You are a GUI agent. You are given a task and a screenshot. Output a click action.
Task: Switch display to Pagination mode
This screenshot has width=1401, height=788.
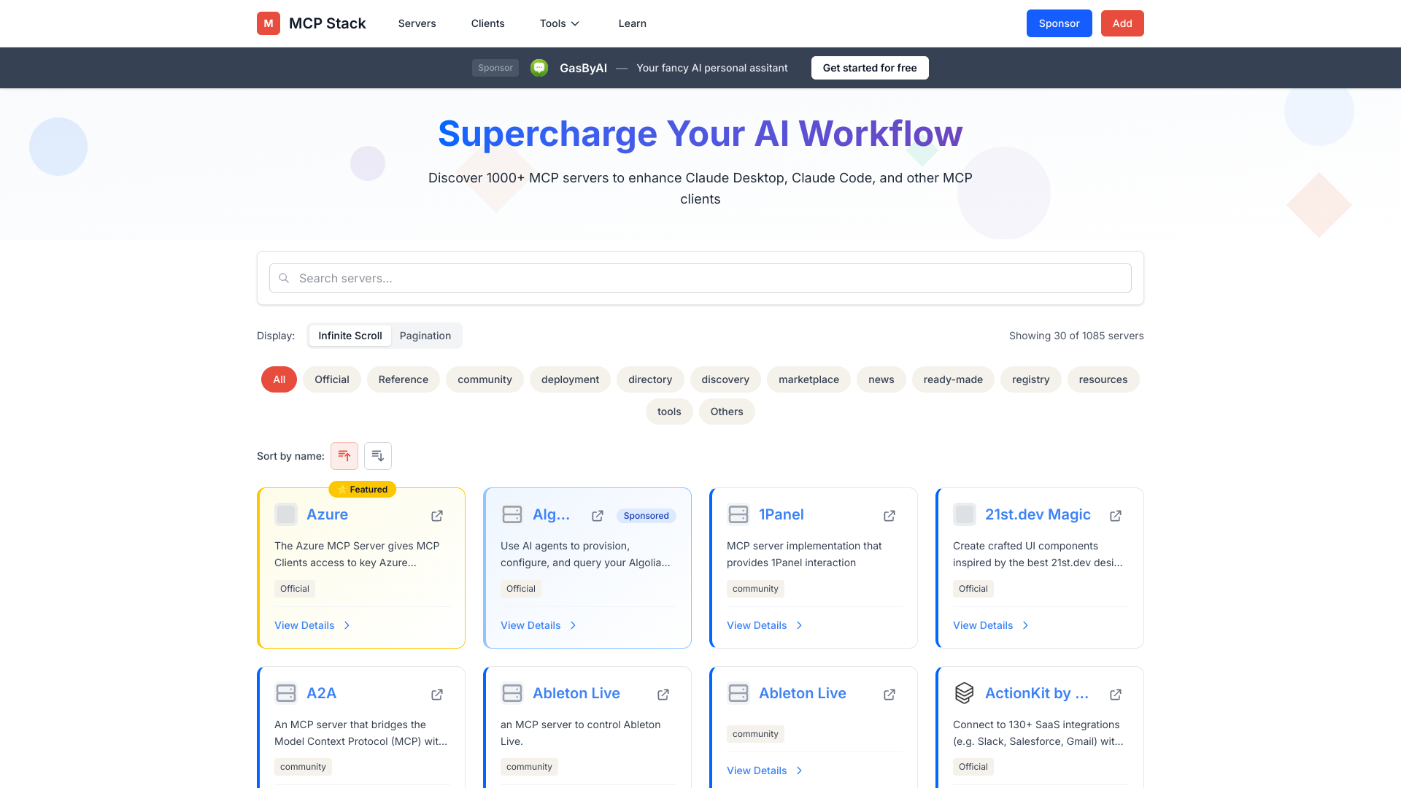click(425, 336)
